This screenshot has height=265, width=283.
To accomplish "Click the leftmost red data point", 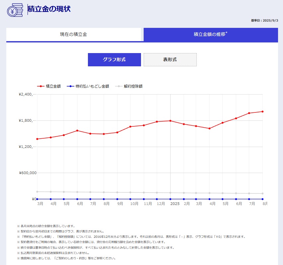I will (x=37, y=139).
